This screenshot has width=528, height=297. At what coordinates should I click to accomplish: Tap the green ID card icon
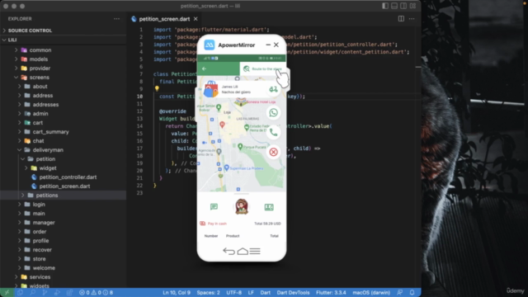tap(269, 207)
